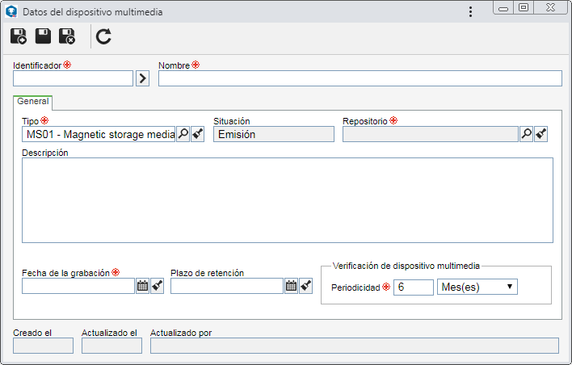
Task: Clear the Tipo field with brush icon
Action: (x=198, y=134)
